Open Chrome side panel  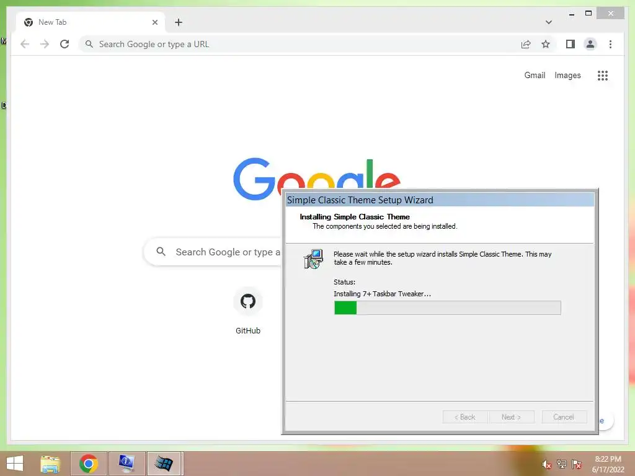tap(571, 44)
